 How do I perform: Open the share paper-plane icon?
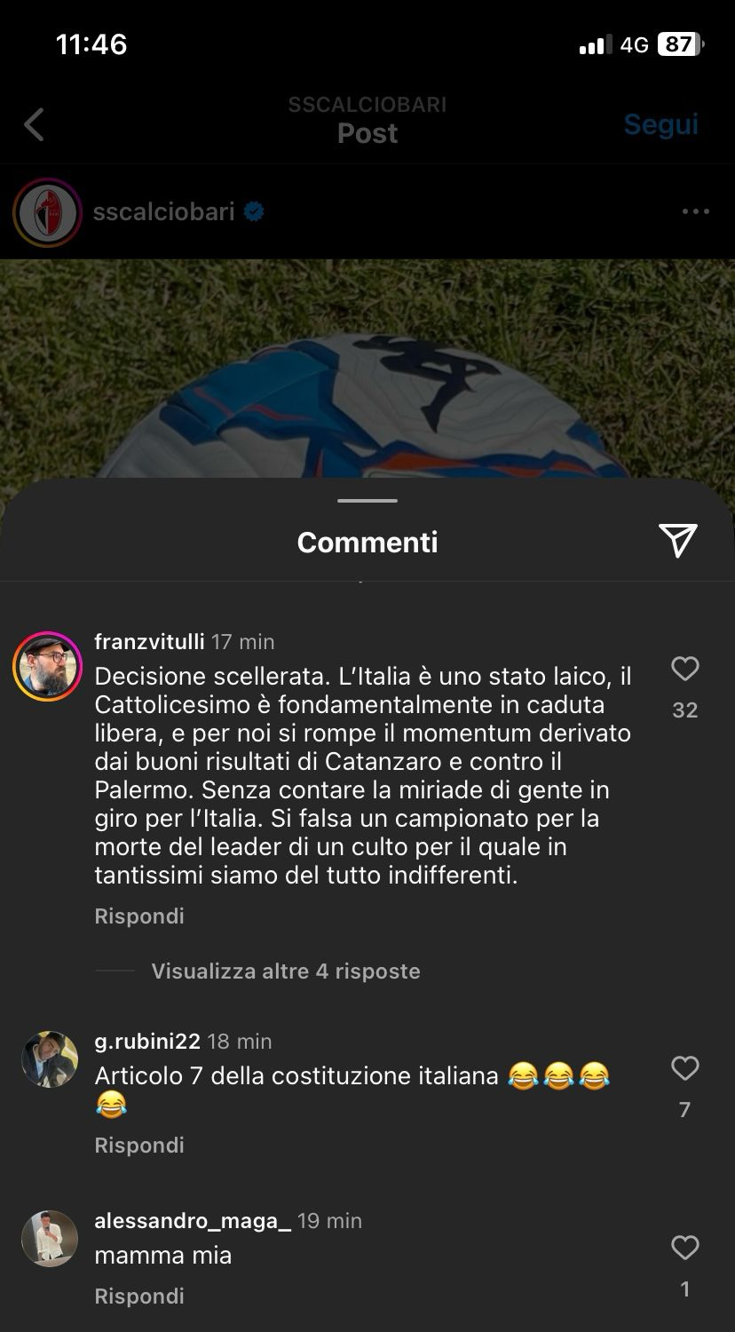click(x=678, y=541)
